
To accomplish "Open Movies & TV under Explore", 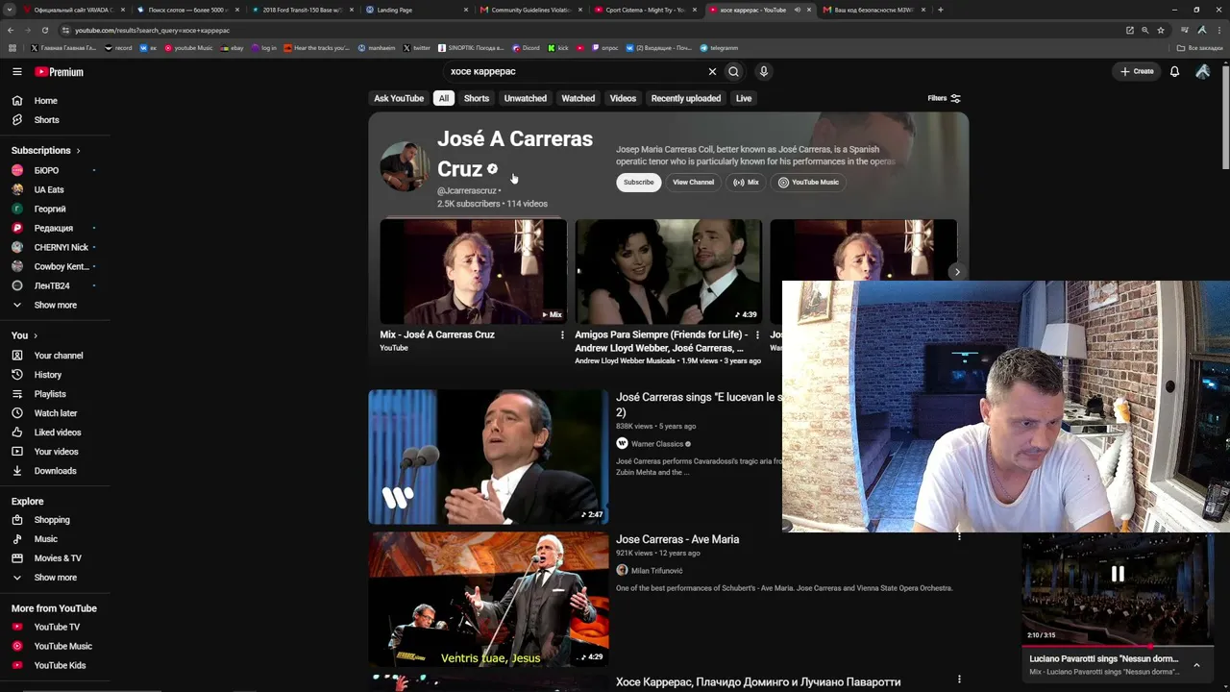I will (58, 558).
